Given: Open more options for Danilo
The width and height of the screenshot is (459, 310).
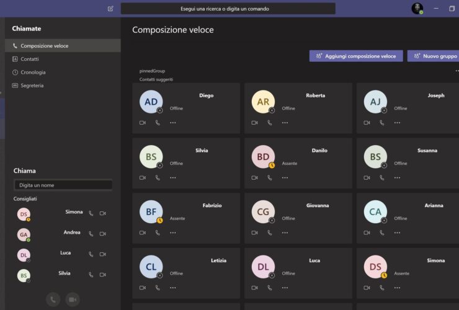Looking at the screenshot, I should pos(285,178).
